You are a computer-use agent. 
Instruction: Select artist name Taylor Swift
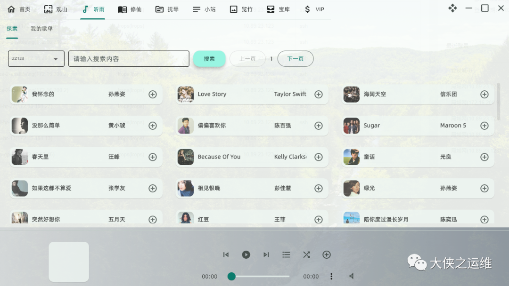tap(290, 94)
